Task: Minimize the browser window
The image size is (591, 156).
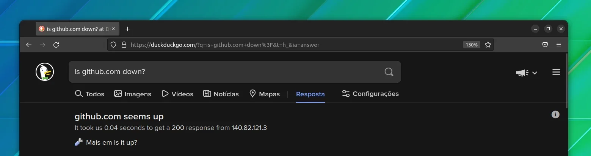Action: point(535,29)
